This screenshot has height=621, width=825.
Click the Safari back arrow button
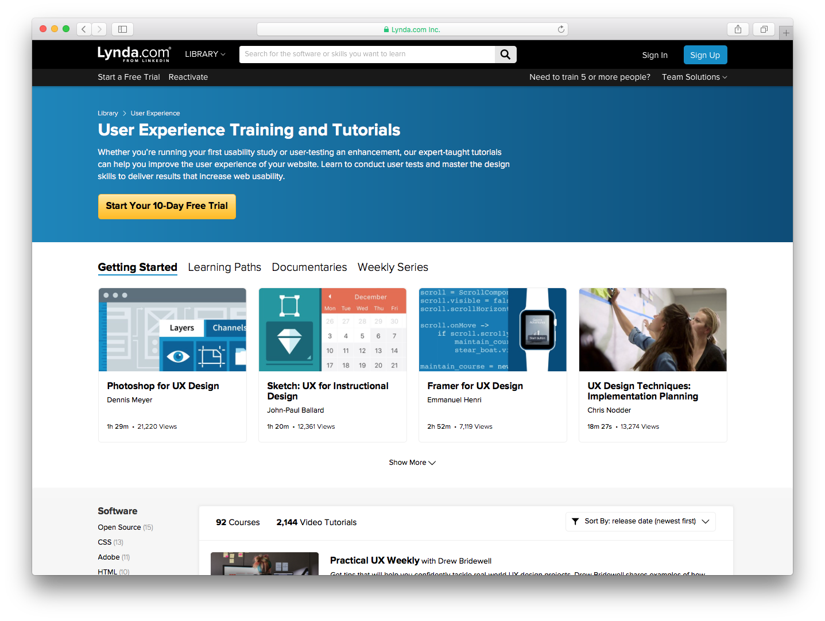(84, 29)
